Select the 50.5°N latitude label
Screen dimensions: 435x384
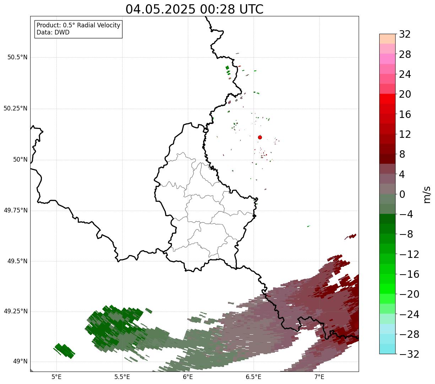(x=17, y=57)
